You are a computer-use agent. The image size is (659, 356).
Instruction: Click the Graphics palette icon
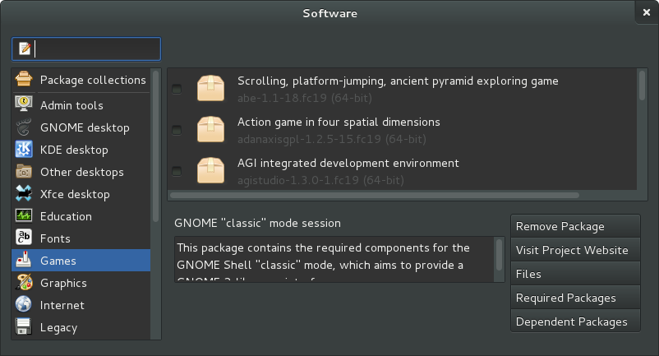pos(24,283)
